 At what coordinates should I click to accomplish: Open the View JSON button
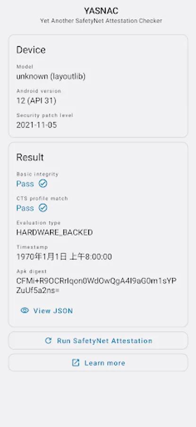tap(47, 311)
